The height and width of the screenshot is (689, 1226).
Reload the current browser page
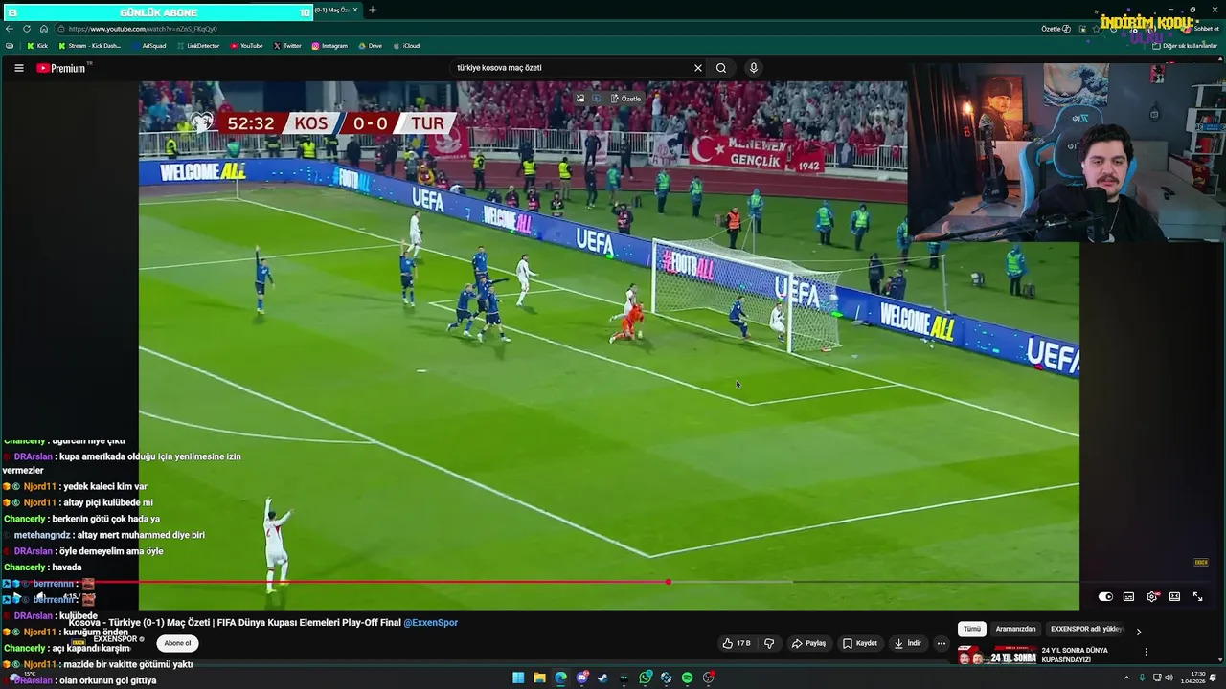coord(26,29)
